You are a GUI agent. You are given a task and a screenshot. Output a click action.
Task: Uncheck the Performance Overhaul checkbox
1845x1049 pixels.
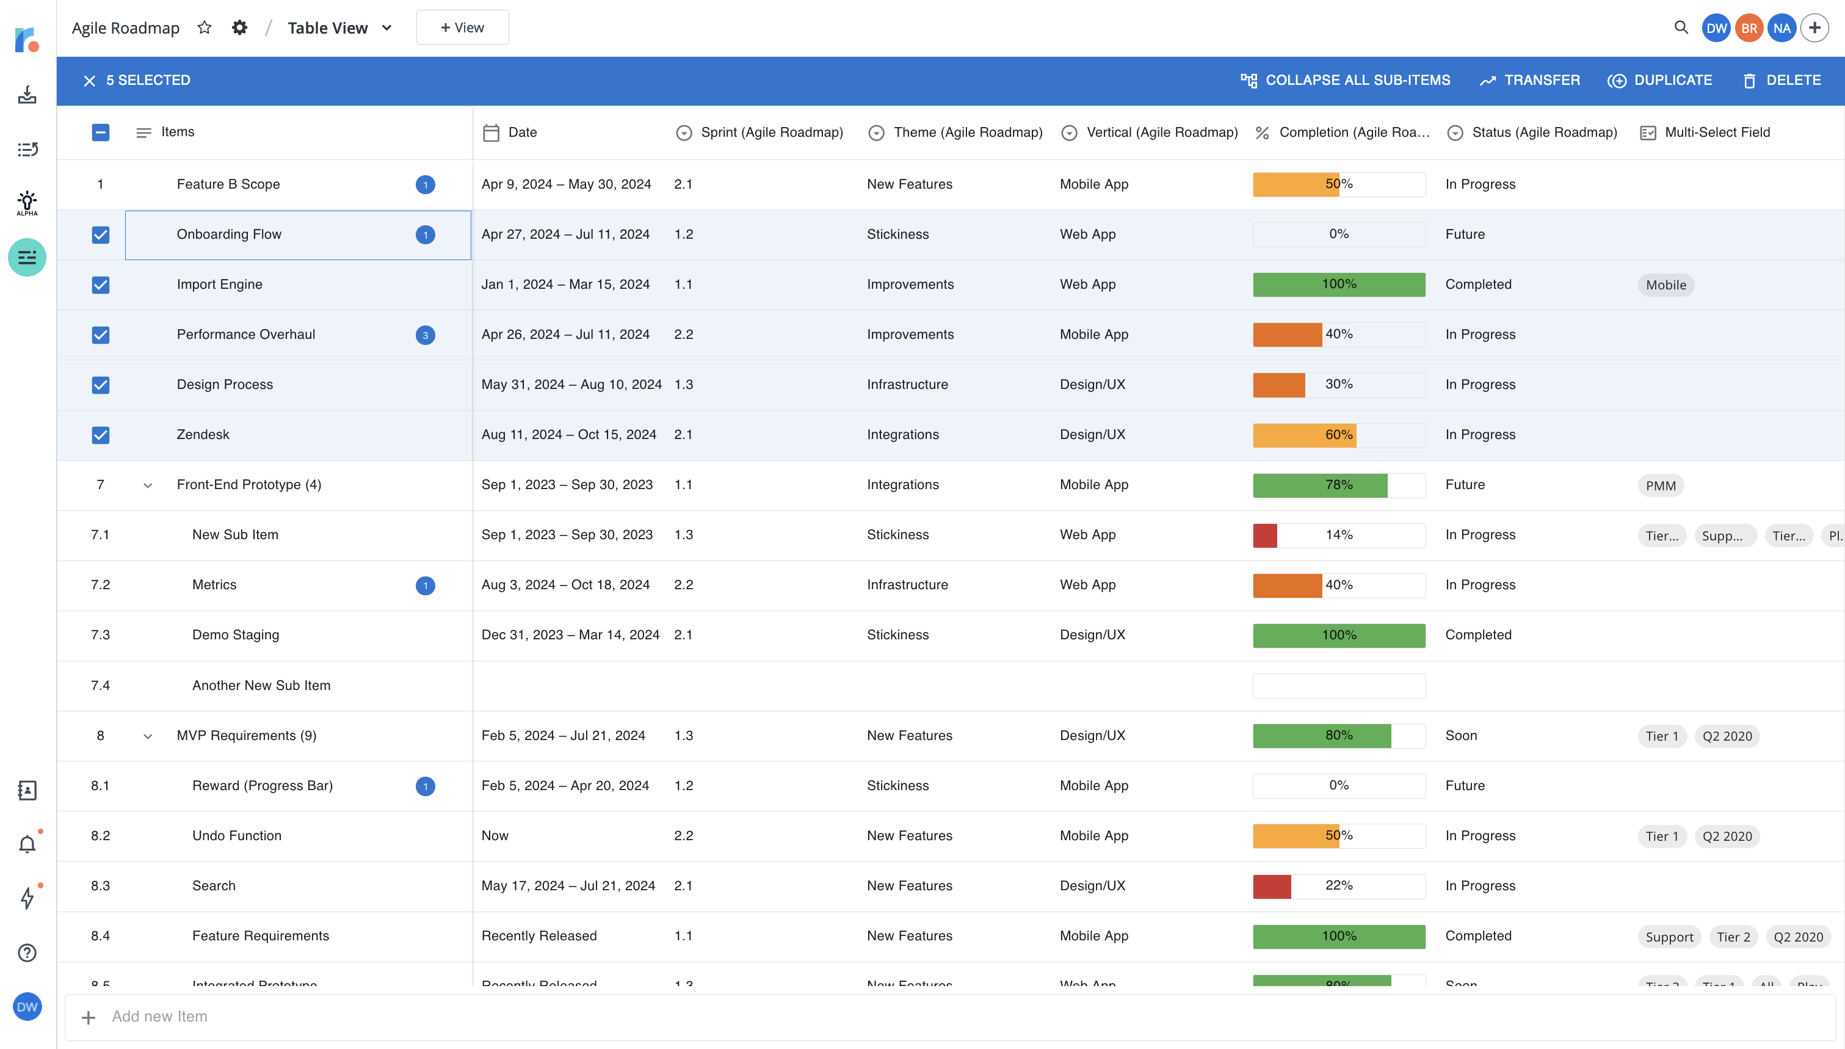tap(101, 335)
